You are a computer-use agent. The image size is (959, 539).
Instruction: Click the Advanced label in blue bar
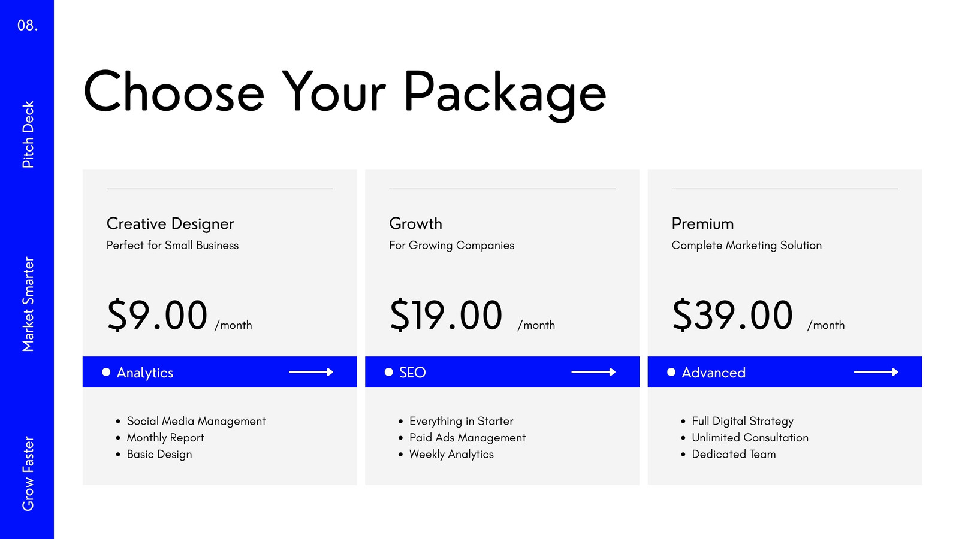[714, 373]
